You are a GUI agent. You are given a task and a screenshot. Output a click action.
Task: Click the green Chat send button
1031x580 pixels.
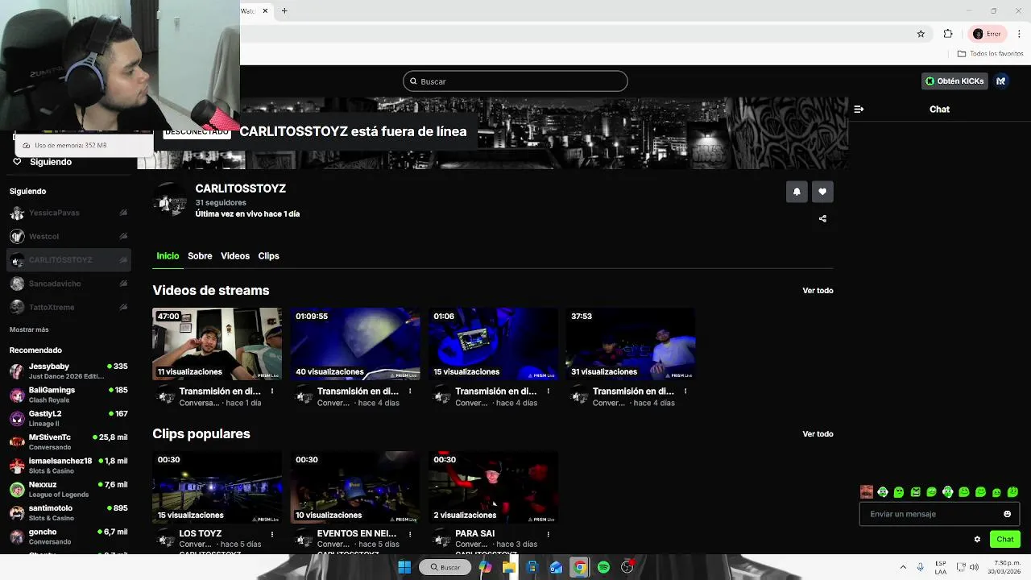(x=1005, y=540)
